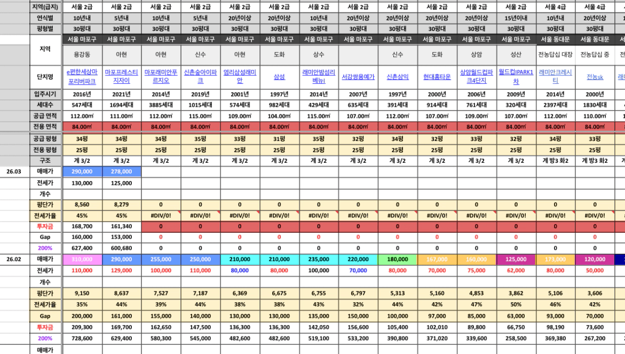Select the pink 310,000 price cell
This screenshot has height=354, width=625.
(82, 259)
